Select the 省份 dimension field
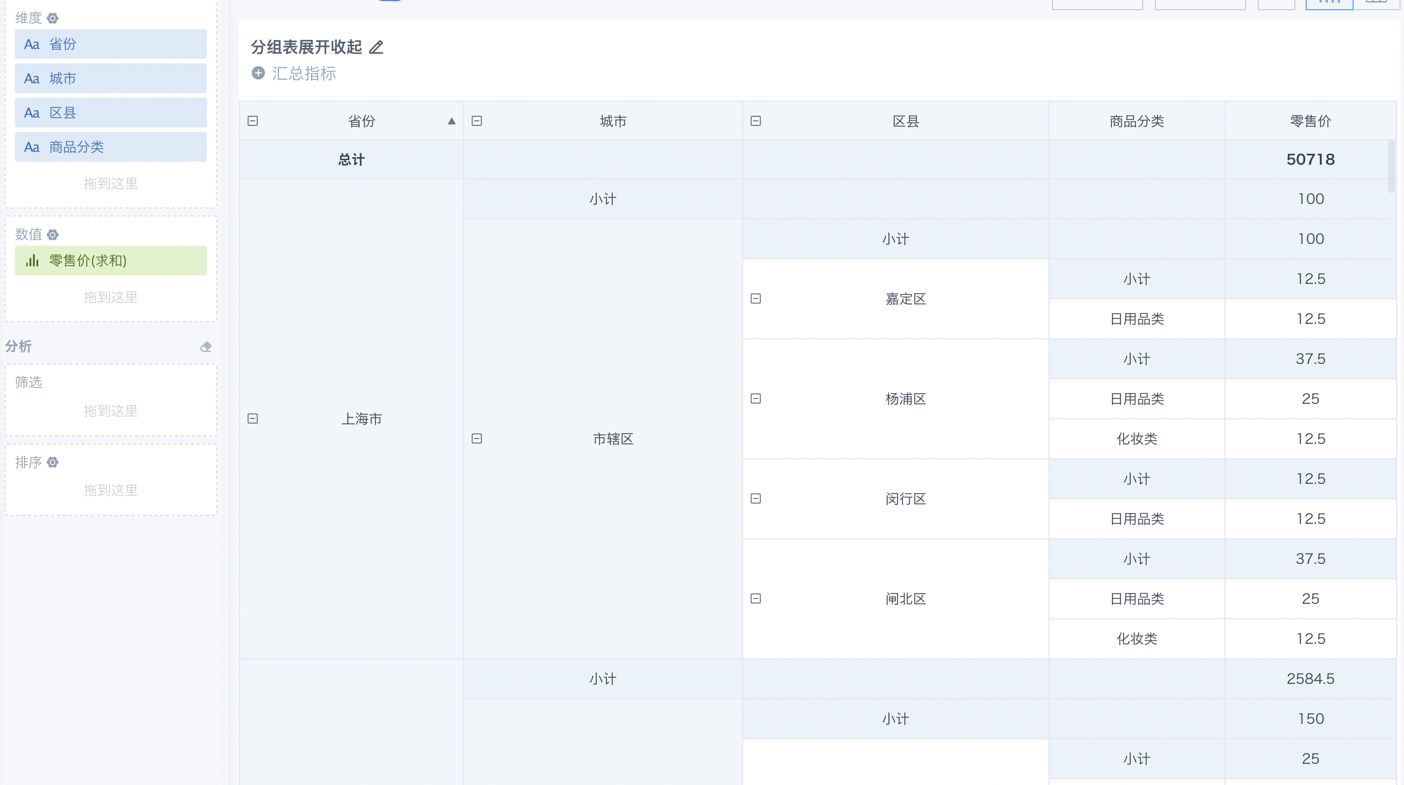The height and width of the screenshot is (785, 1404). click(111, 45)
